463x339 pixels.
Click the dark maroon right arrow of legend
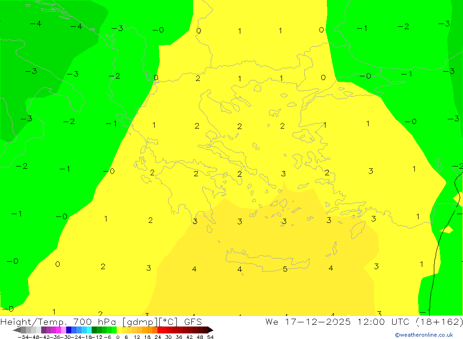[211, 330]
